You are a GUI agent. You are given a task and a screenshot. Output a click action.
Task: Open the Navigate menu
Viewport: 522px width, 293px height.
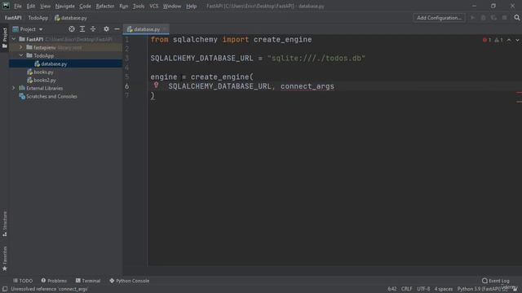tap(65, 7)
